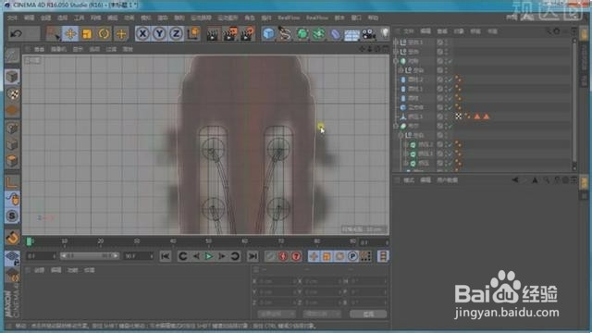Click the Viewport Solo S icon
592x333 pixels.
(x=12, y=216)
